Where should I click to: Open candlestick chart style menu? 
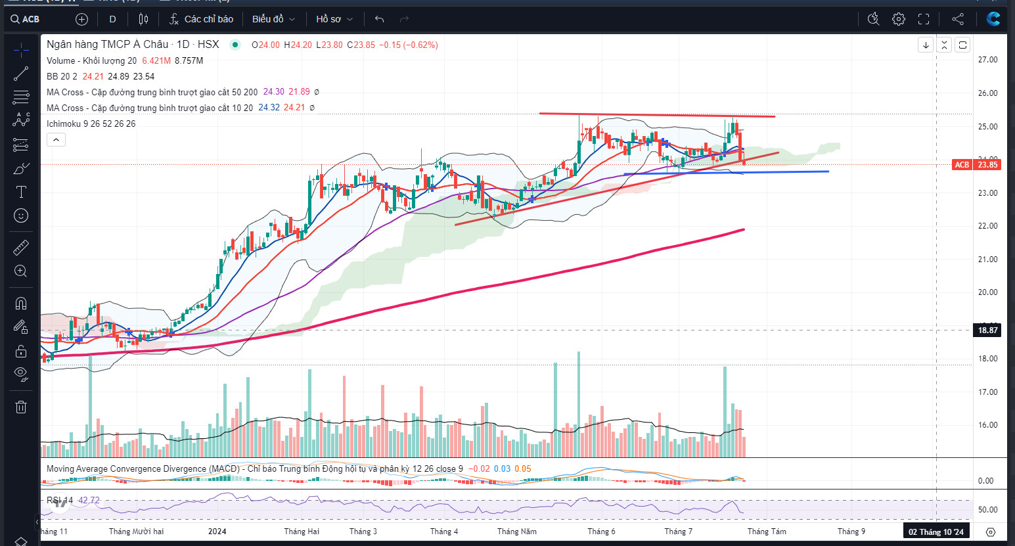[x=143, y=19]
